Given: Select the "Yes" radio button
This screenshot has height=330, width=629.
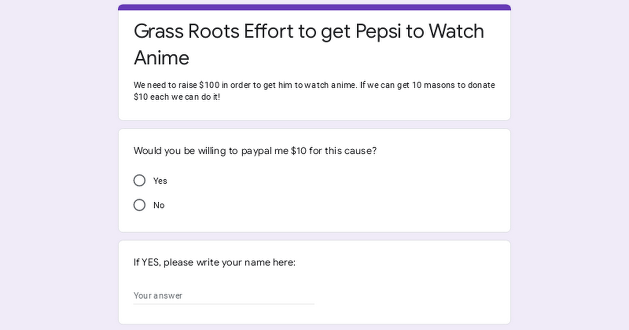Looking at the screenshot, I should click(139, 181).
